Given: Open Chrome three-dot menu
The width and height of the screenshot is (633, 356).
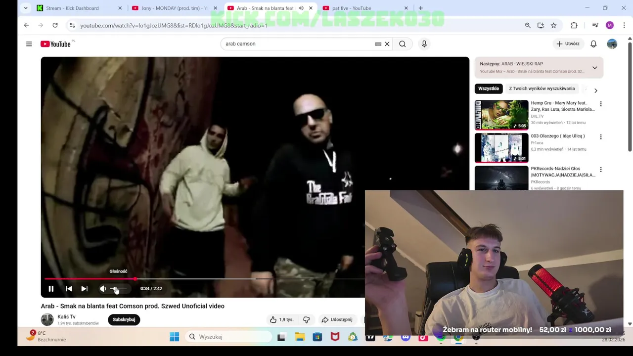Looking at the screenshot, I should [624, 25].
